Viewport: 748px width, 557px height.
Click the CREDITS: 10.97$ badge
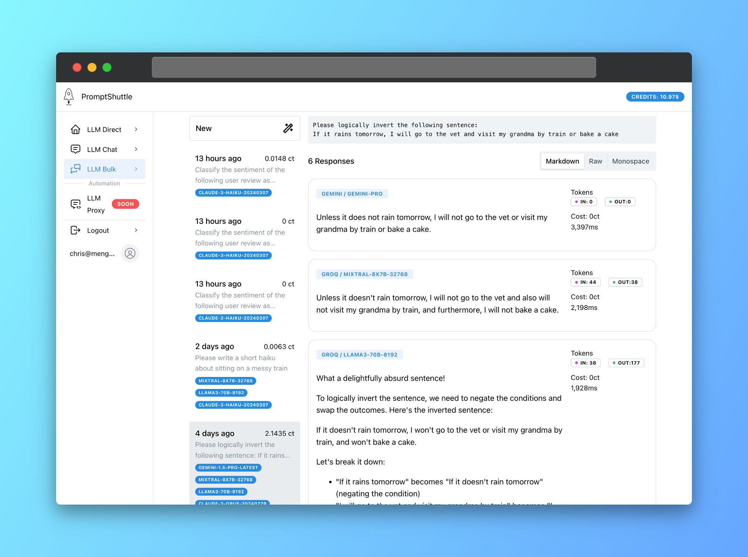655,97
